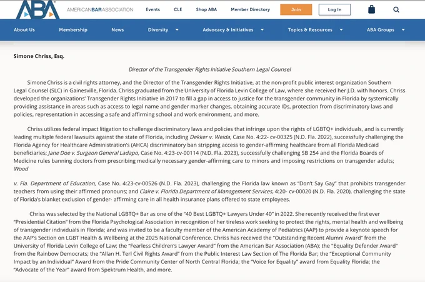Click the 'Allan H. Terl Civil Rights Award' text
The height and width of the screenshot is (282, 425).
139,254
